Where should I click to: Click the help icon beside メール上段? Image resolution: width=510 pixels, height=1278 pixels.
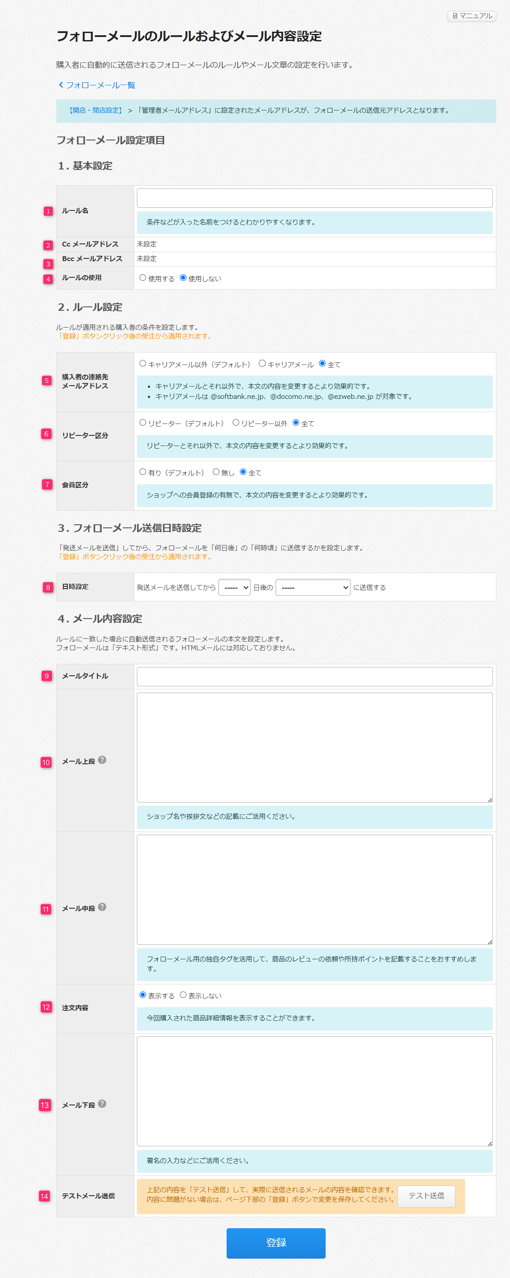coord(102,759)
